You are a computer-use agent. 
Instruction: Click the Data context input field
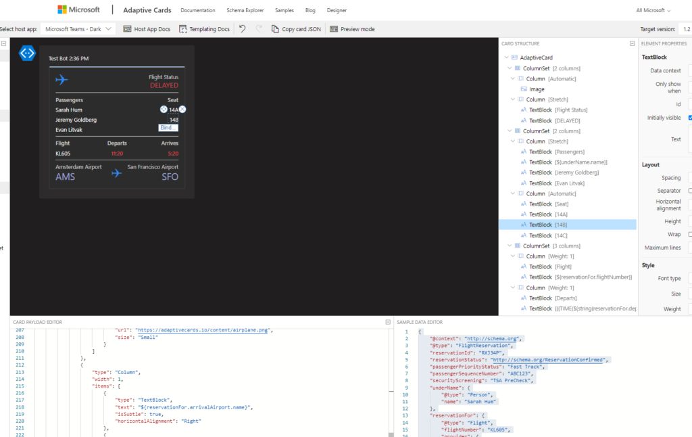690,70
